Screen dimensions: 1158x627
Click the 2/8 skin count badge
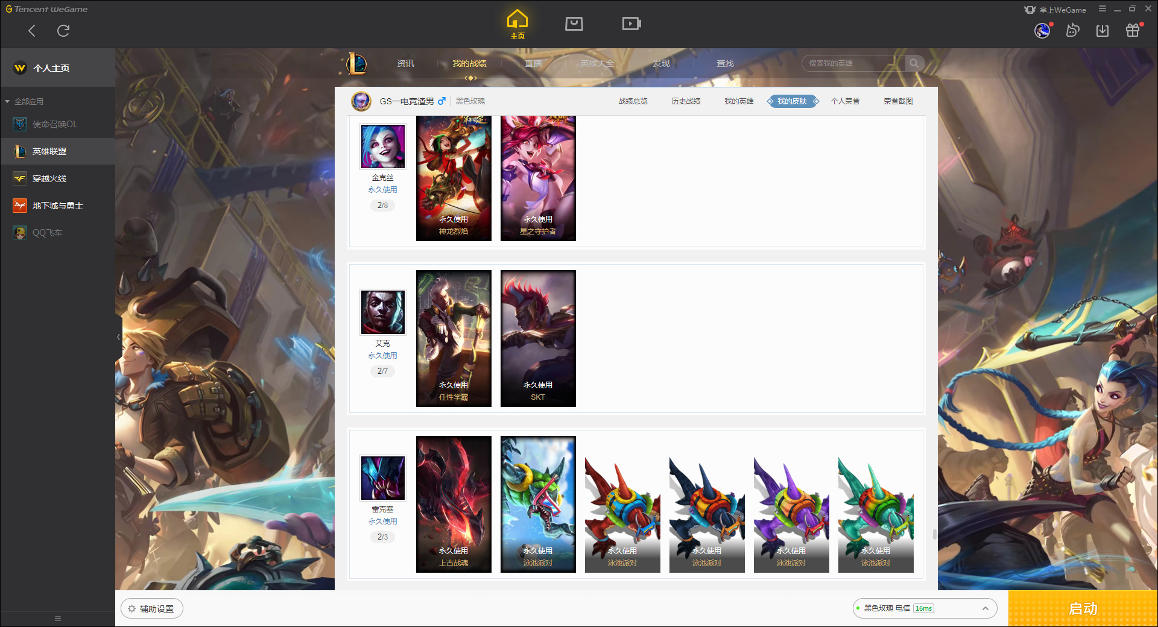pyautogui.click(x=383, y=206)
